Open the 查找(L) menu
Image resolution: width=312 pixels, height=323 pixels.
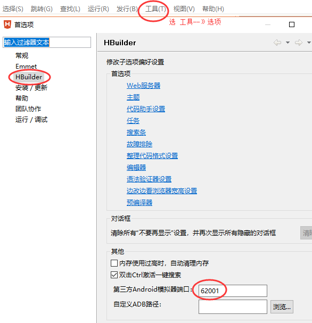(x=70, y=9)
